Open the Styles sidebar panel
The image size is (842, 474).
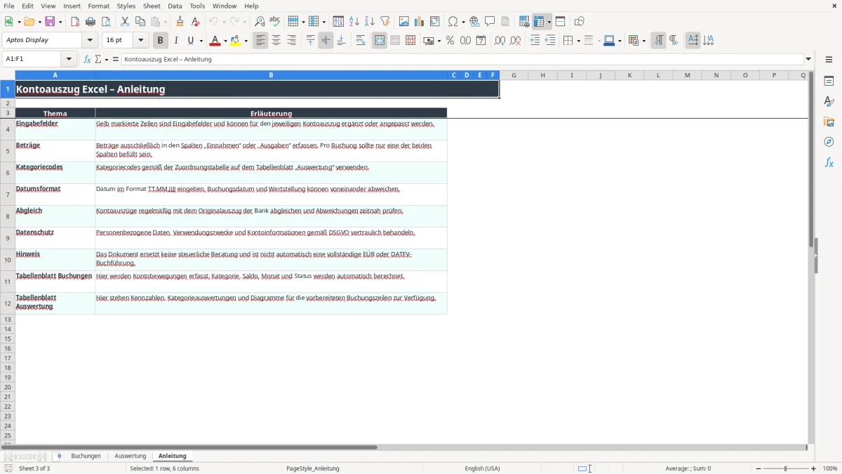coord(829,102)
